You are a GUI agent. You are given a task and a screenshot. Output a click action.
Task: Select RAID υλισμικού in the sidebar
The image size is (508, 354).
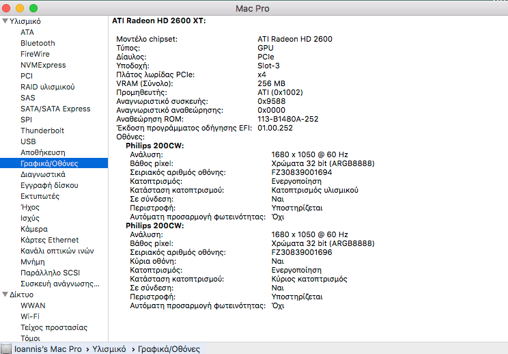[48, 87]
